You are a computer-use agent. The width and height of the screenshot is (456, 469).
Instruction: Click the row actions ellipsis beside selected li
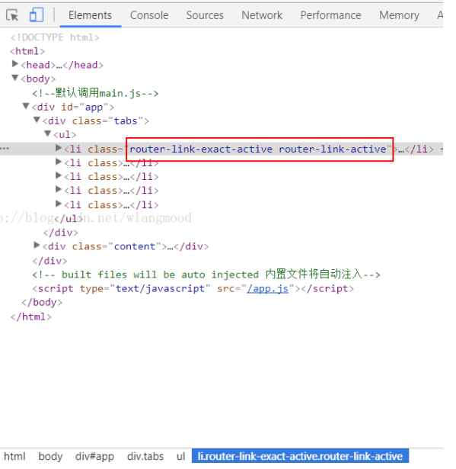click(5, 149)
